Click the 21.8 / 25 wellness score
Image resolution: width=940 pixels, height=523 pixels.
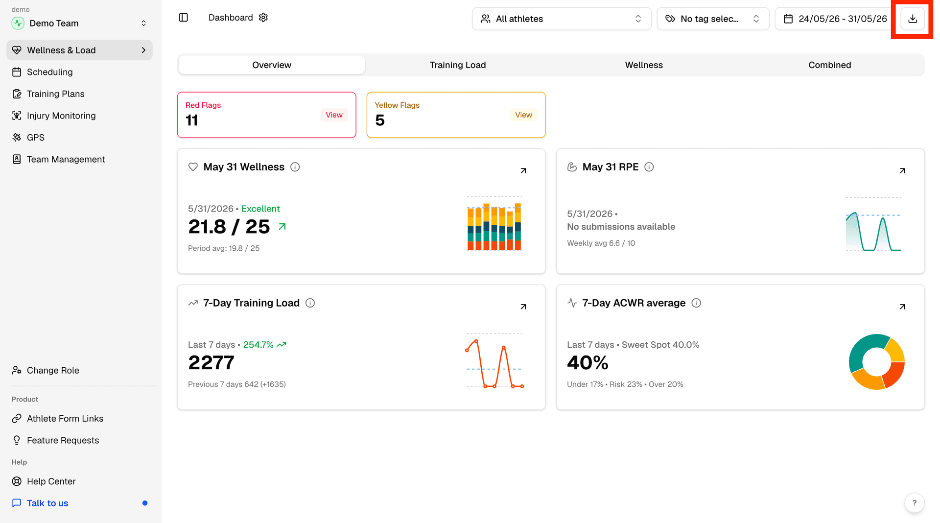(x=229, y=227)
